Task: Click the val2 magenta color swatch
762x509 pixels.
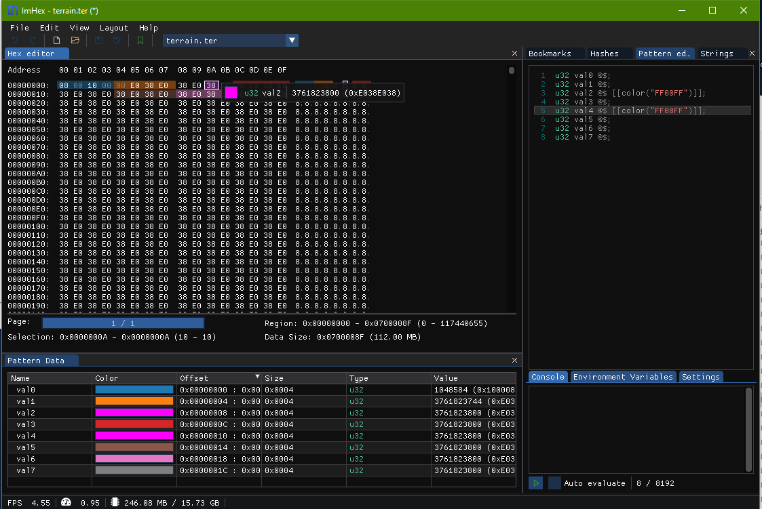Action: [134, 413]
